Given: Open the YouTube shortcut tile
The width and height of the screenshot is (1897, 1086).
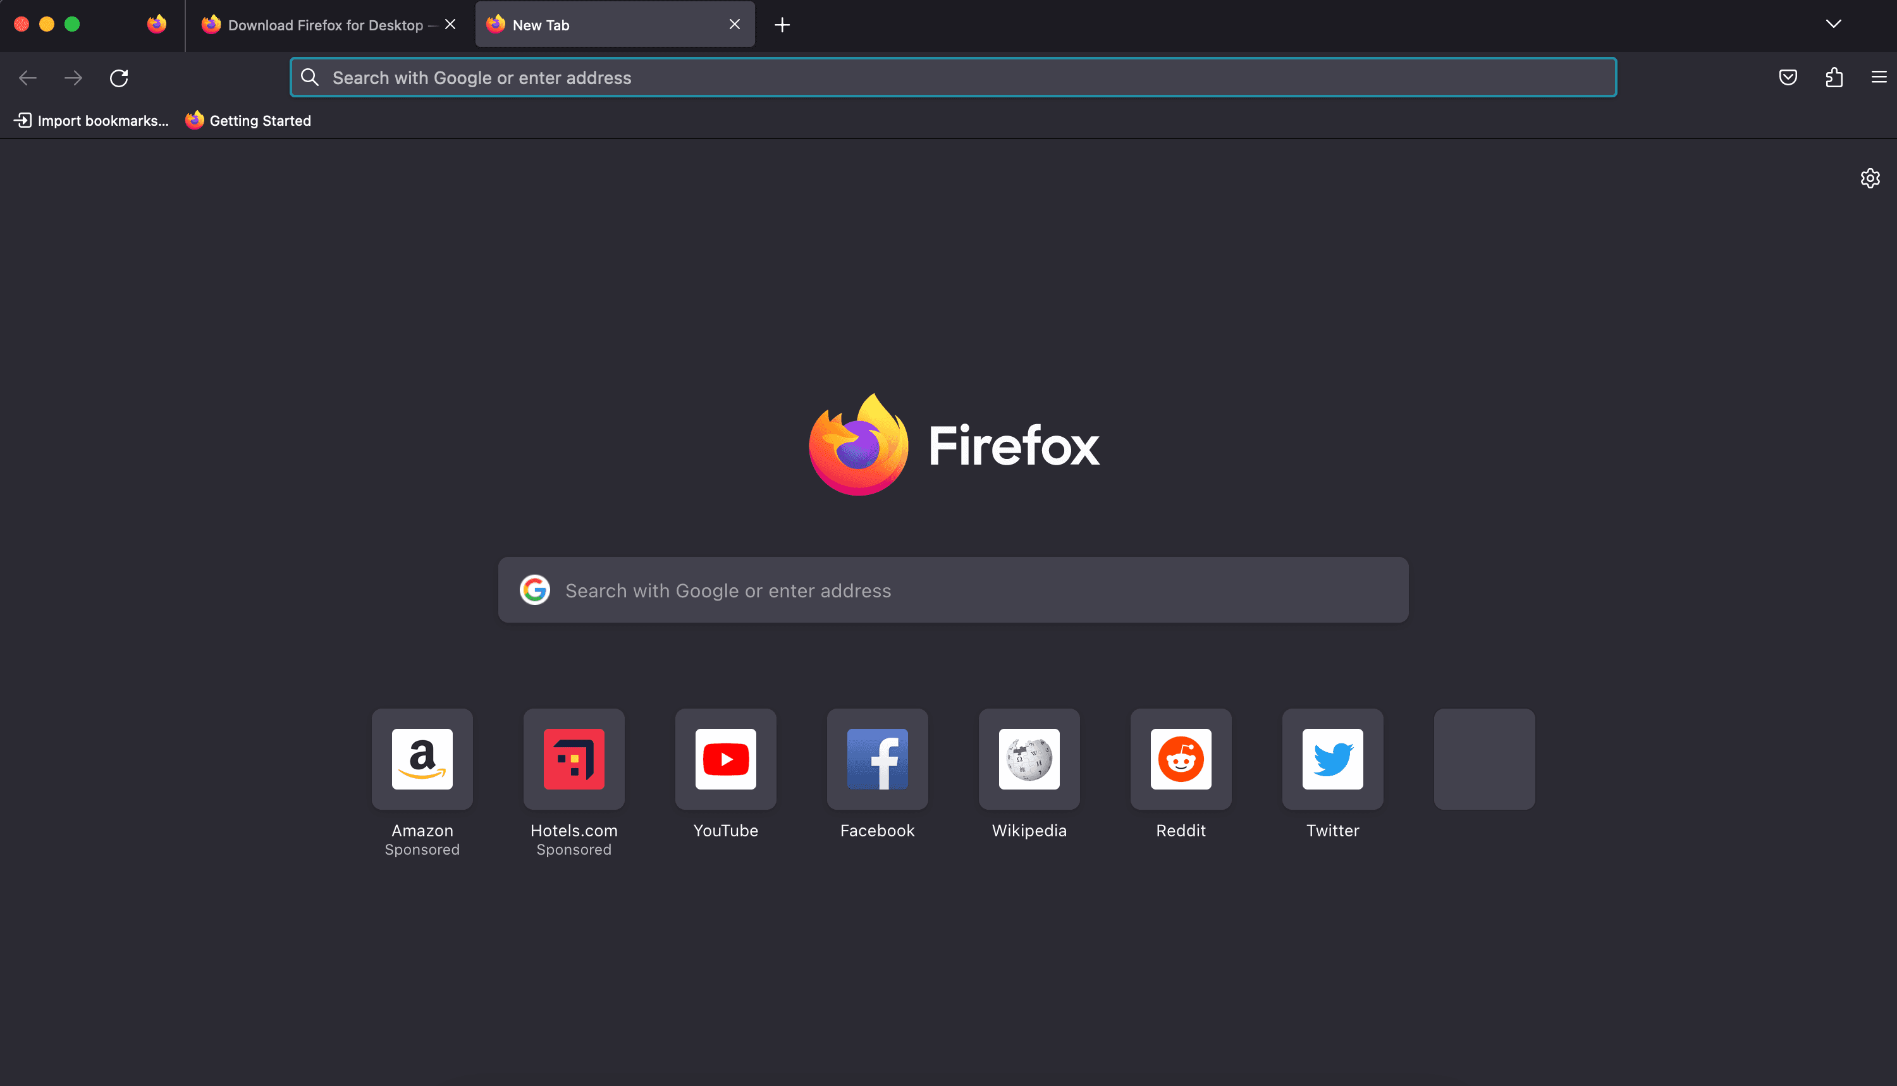Looking at the screenshot, I should tap(726, 759).
